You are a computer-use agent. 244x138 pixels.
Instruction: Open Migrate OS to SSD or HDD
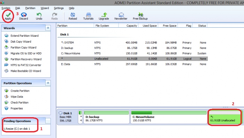(x=23, y=53)
